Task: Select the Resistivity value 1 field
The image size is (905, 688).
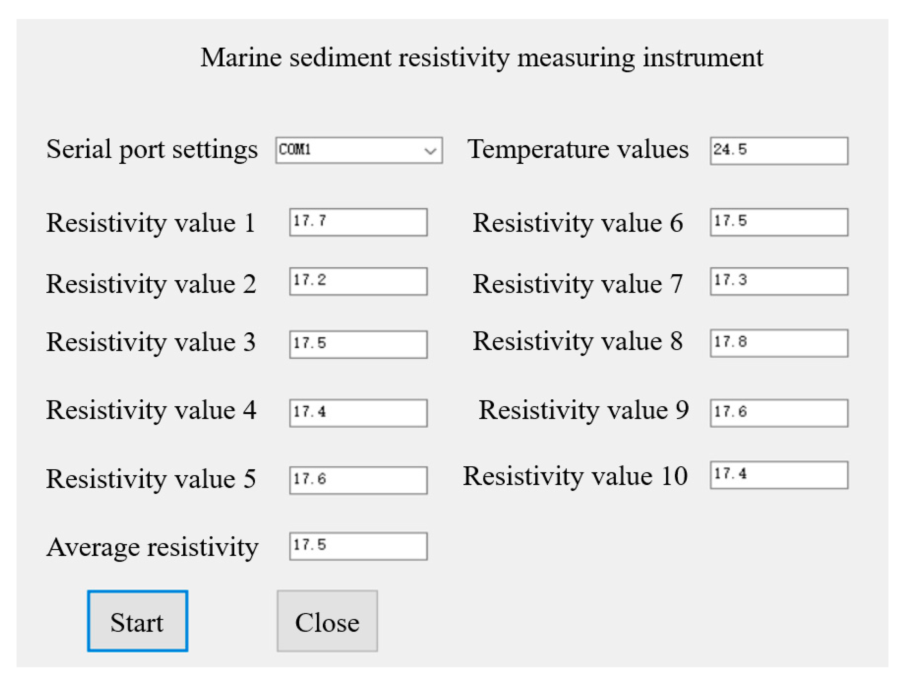Action: click(358, 222)
